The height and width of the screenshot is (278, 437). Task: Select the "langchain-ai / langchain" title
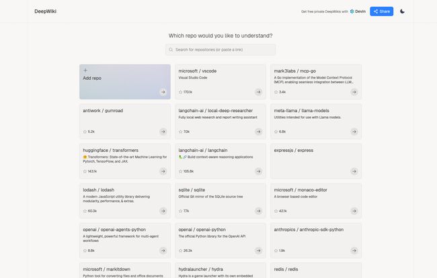coord(203,150)
